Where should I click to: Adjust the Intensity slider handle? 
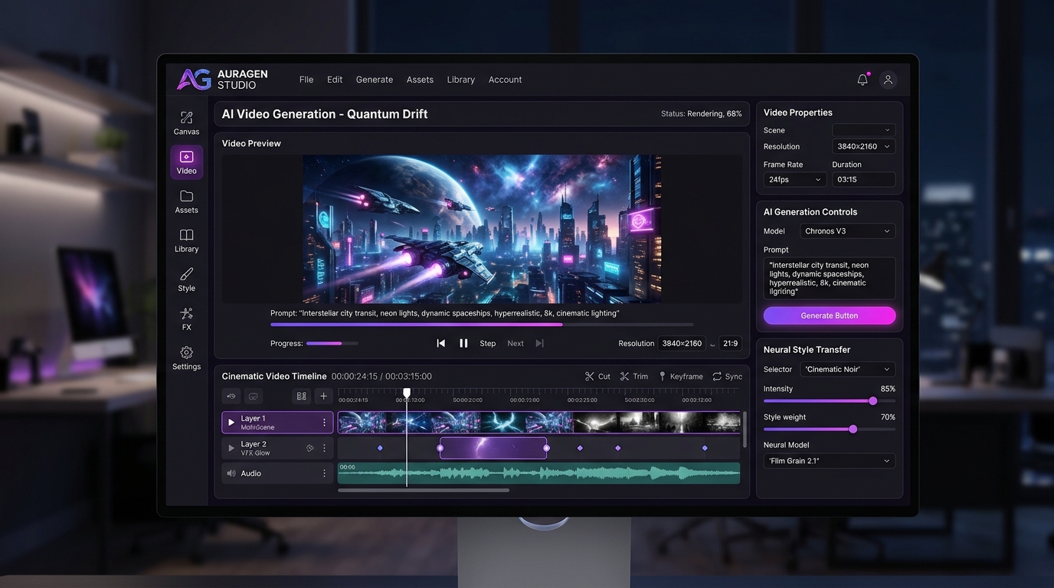tap(872, 401)
